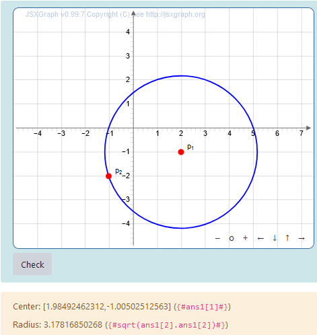Click the x-axis label −4
Image resolution: width=317 pixels, height=335 pixels.
point(38,133)
